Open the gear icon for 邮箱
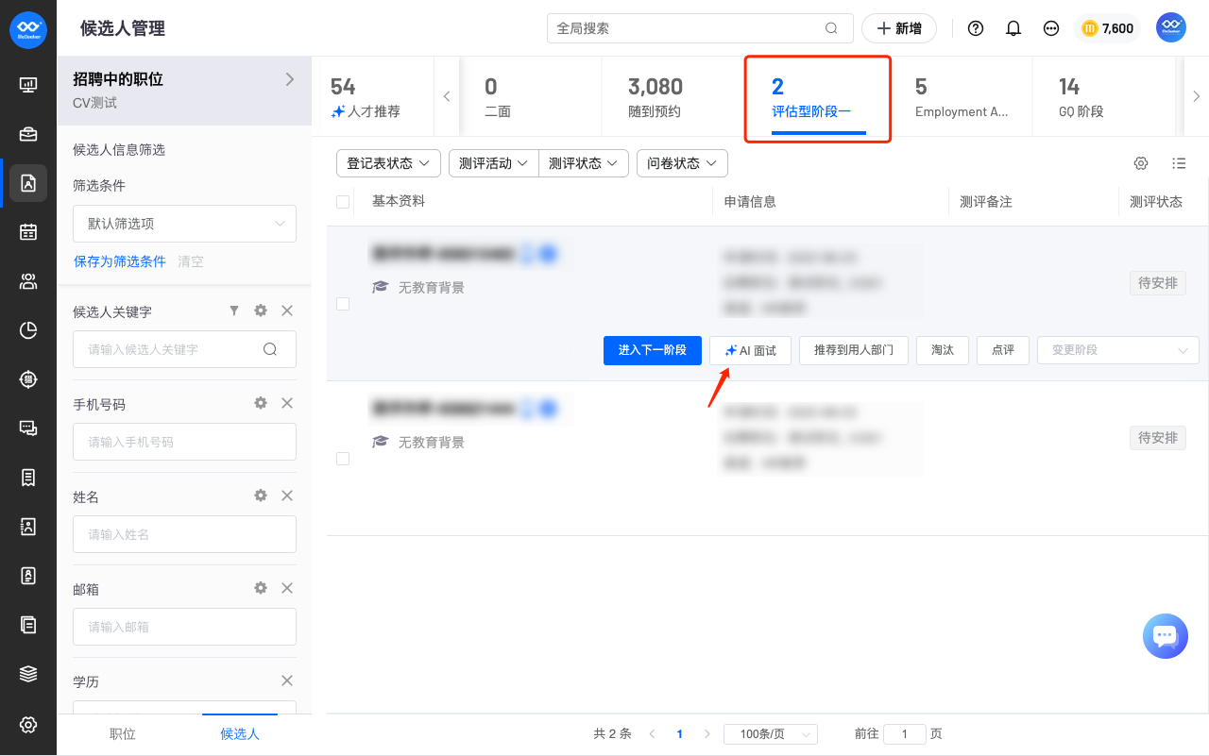1209x756 pixels. pyautogui.click(x=261, y=588)
